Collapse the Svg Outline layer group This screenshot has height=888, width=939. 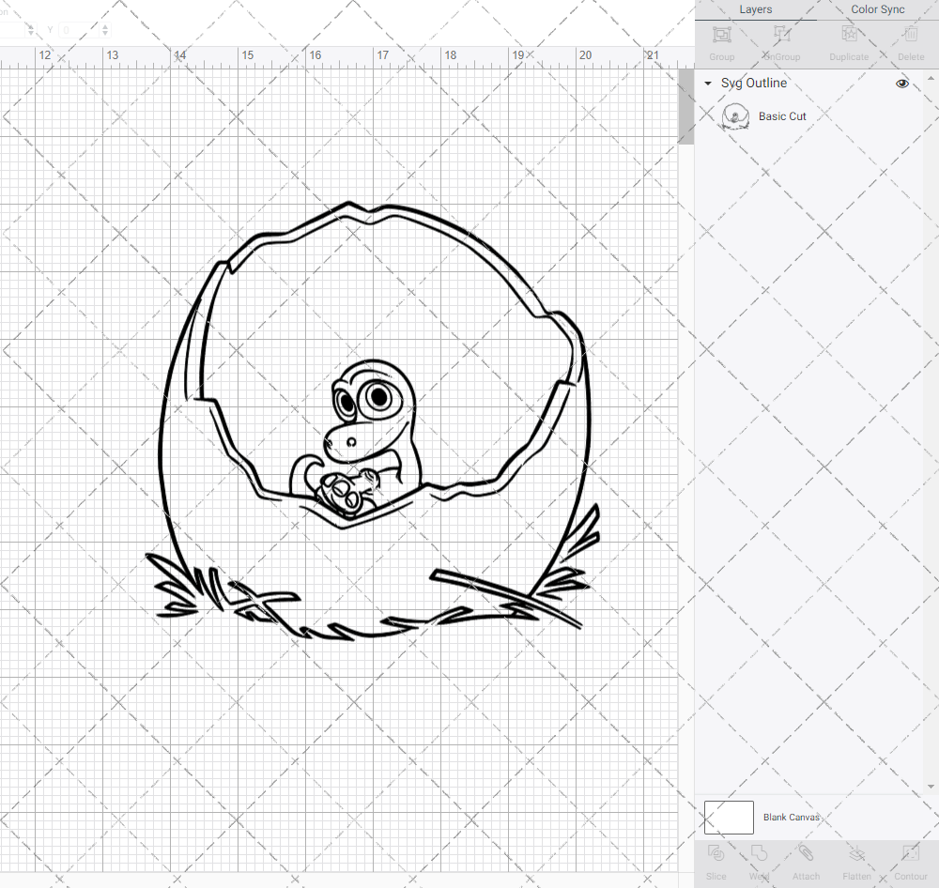click(x=707, y=83)
